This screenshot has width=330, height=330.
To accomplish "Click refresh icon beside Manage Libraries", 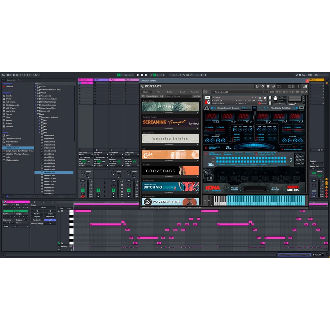I will click(x=143, y=96).
